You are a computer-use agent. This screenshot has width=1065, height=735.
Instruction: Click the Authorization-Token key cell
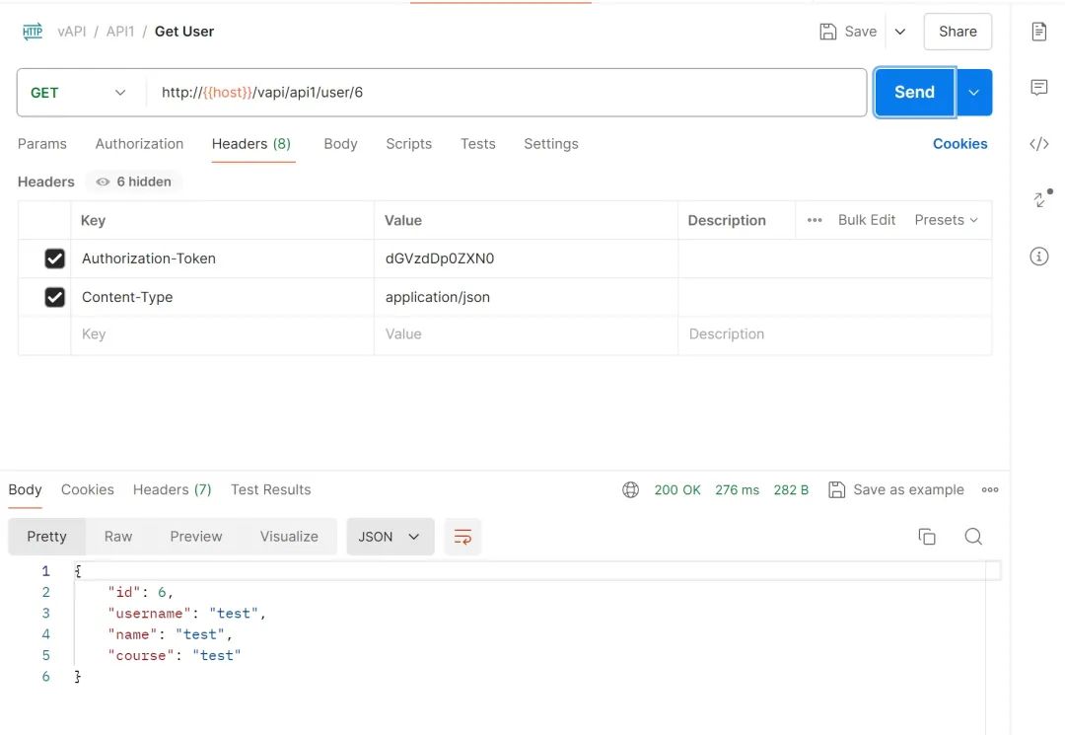coord(222,258)
